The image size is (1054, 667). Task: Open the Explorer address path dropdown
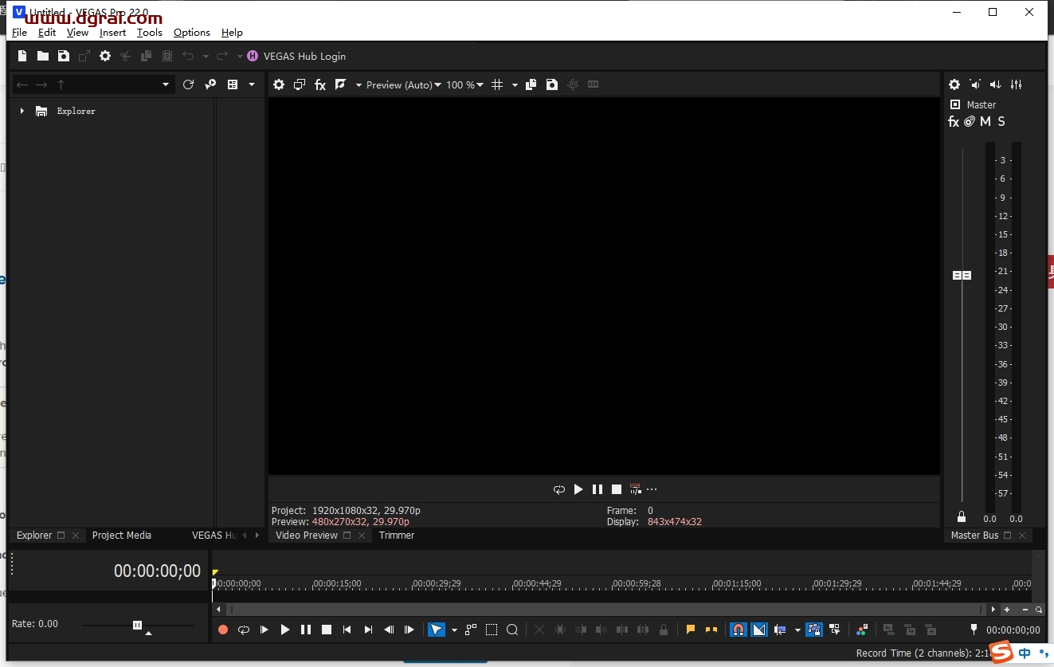(166, 84)
